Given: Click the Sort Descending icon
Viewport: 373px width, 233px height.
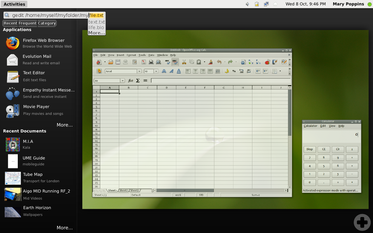Looking at the screenshot, I should click(x=258, y=62).
